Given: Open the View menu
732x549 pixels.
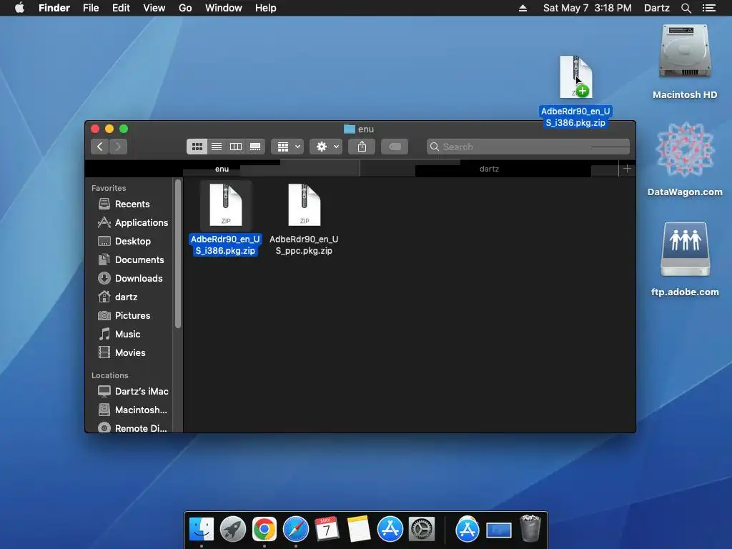Looking at the screenshot, I should (x=154, y=8).
